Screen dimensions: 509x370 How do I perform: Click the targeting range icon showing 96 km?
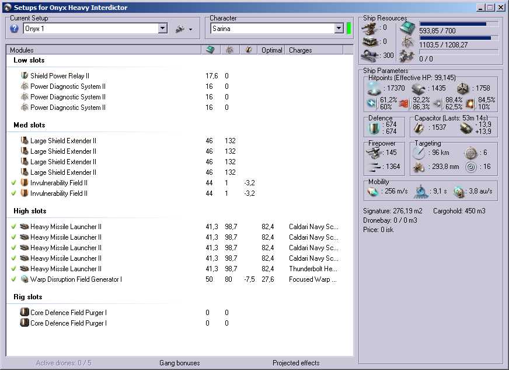coord(419,153)
